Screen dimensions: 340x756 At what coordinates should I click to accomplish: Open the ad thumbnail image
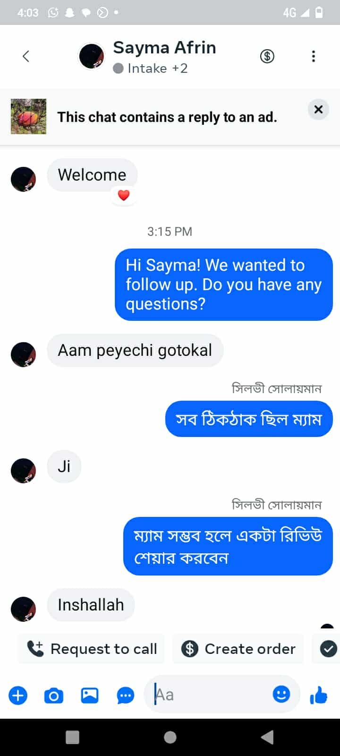click(x=29, y=117)
